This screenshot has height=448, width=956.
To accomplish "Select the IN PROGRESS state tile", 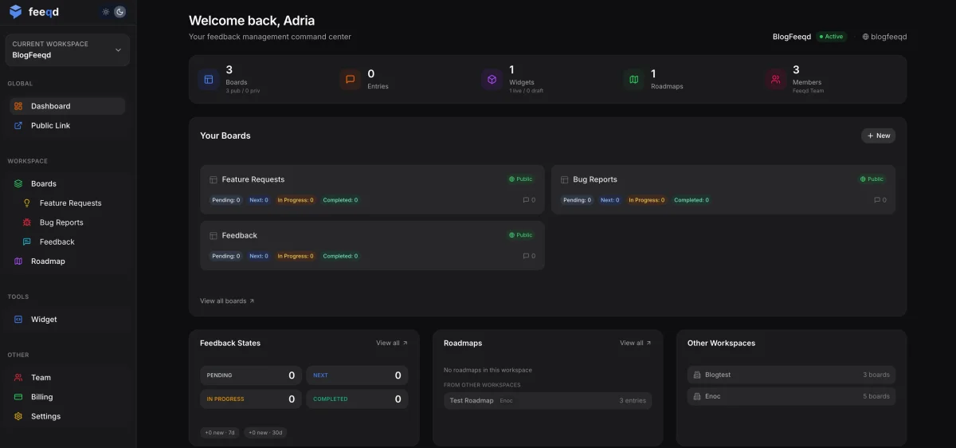I will coord(251,399).
